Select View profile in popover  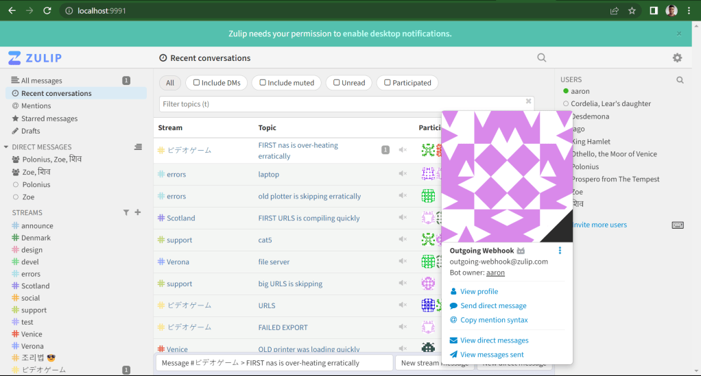479,292
